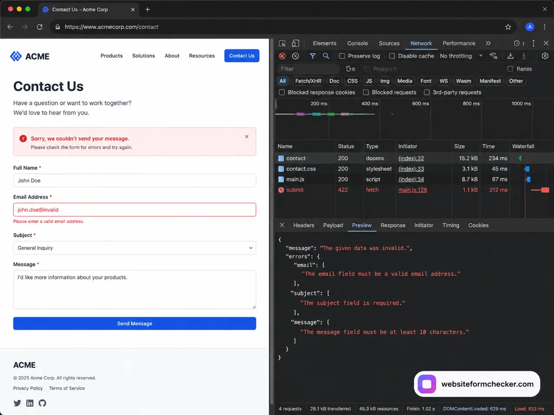Check Blocked requests option
554x415 pixels.
[366, 93]
